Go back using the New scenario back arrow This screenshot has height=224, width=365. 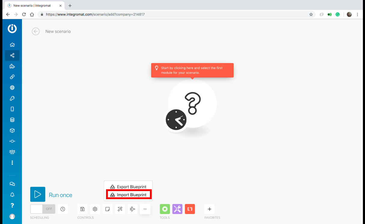[36, 31]
